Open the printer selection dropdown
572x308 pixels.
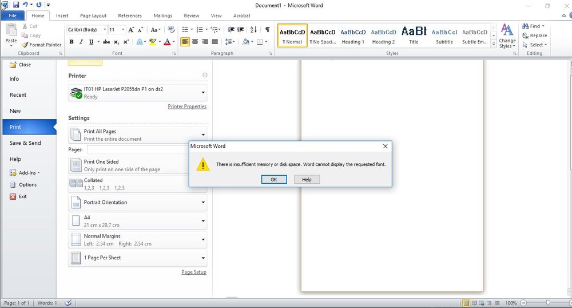tap(137, 93)
